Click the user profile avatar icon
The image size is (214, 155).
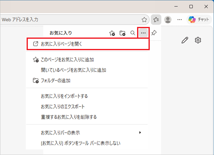click(x=168, y=20)
